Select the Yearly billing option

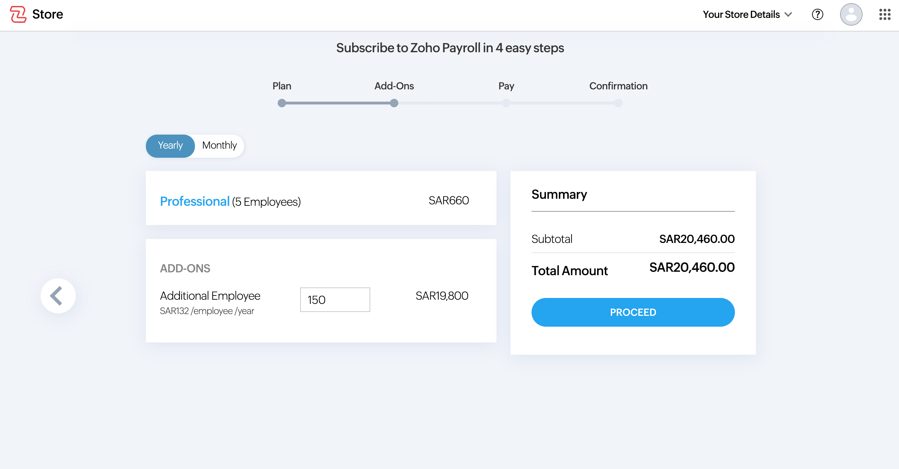(x=170, y=145)
